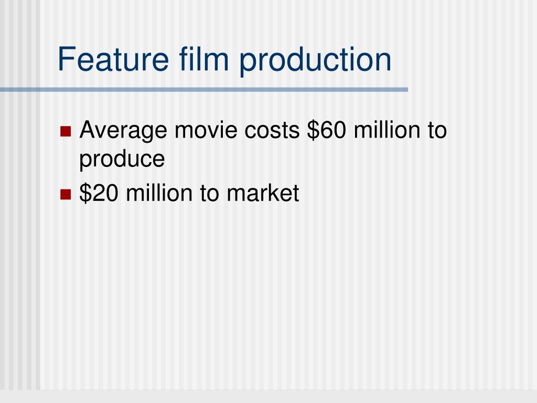
Task: Select the red bullet beside "Average movie costs"
Action: tap(66, 131)
